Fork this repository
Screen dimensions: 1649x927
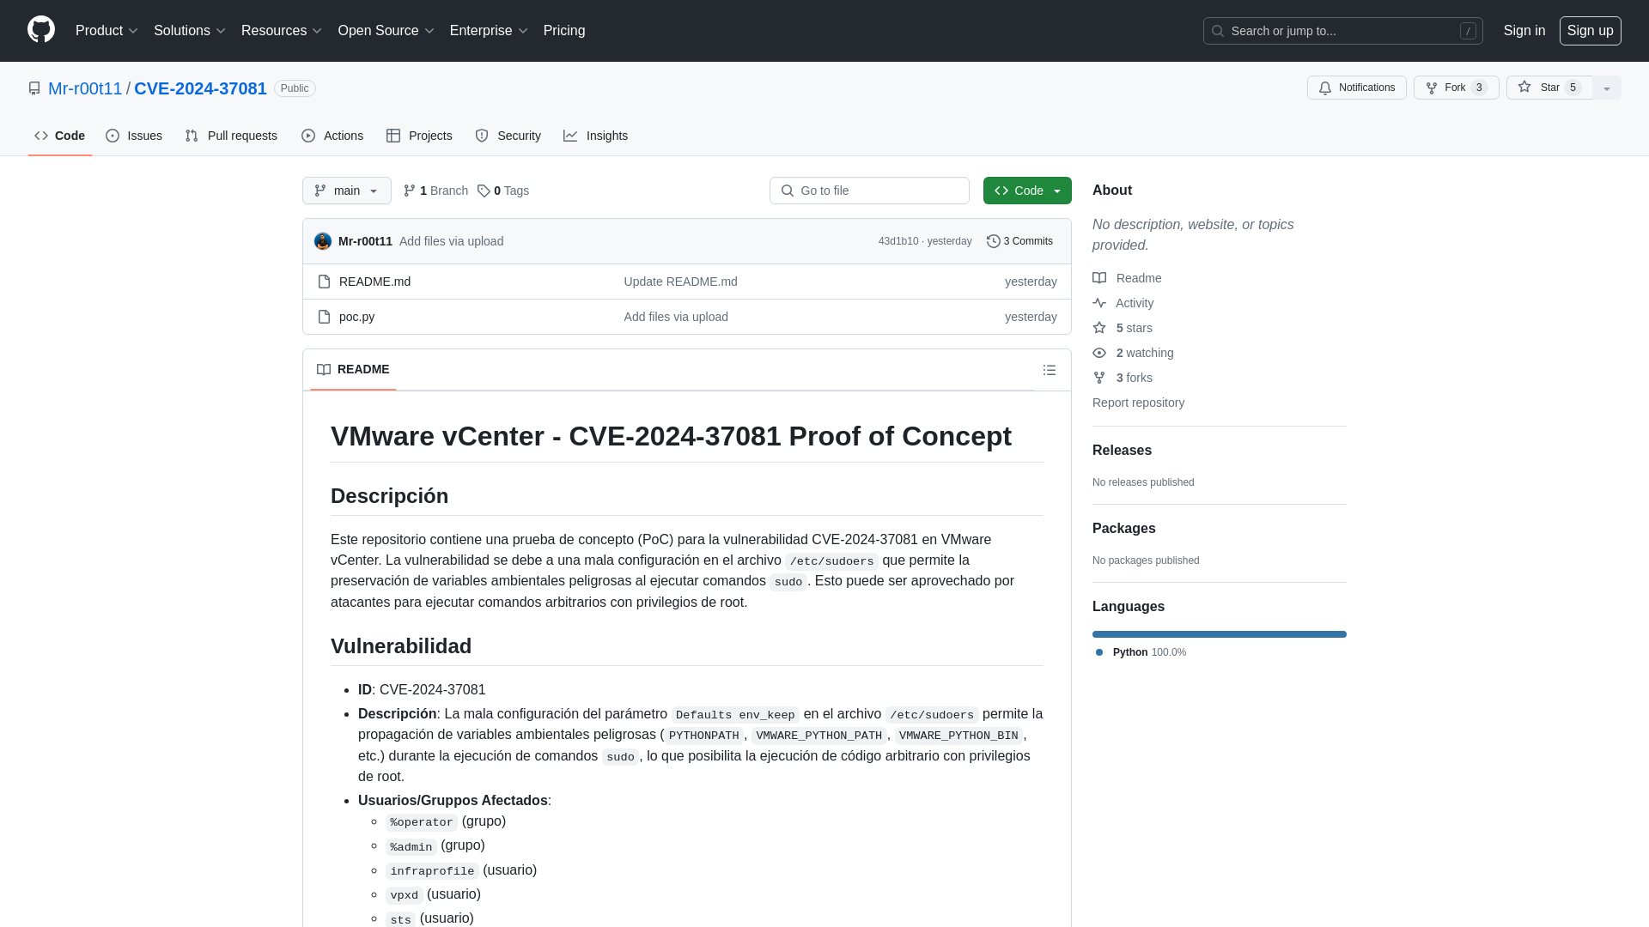(1456, 88)
